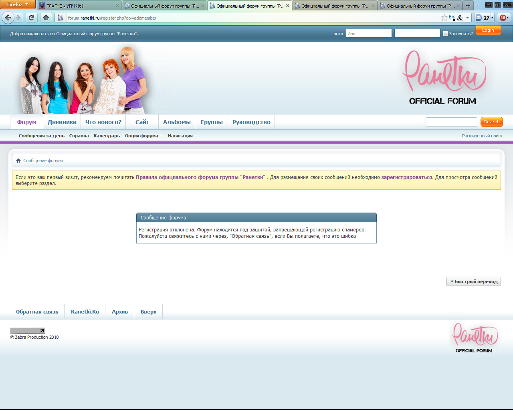Viewport: 513px width, 410px height.
Task: Focus the Имя login username field
Action: pos(369,33)
